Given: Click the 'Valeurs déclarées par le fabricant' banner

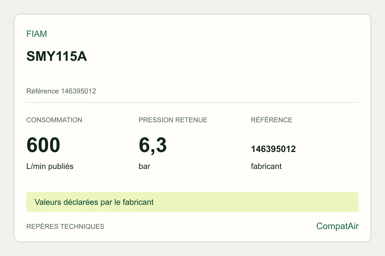Looking at the screenshot, I should (193, 202).
